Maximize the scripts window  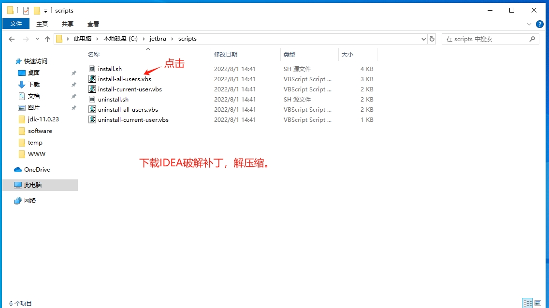pos(512,11)
